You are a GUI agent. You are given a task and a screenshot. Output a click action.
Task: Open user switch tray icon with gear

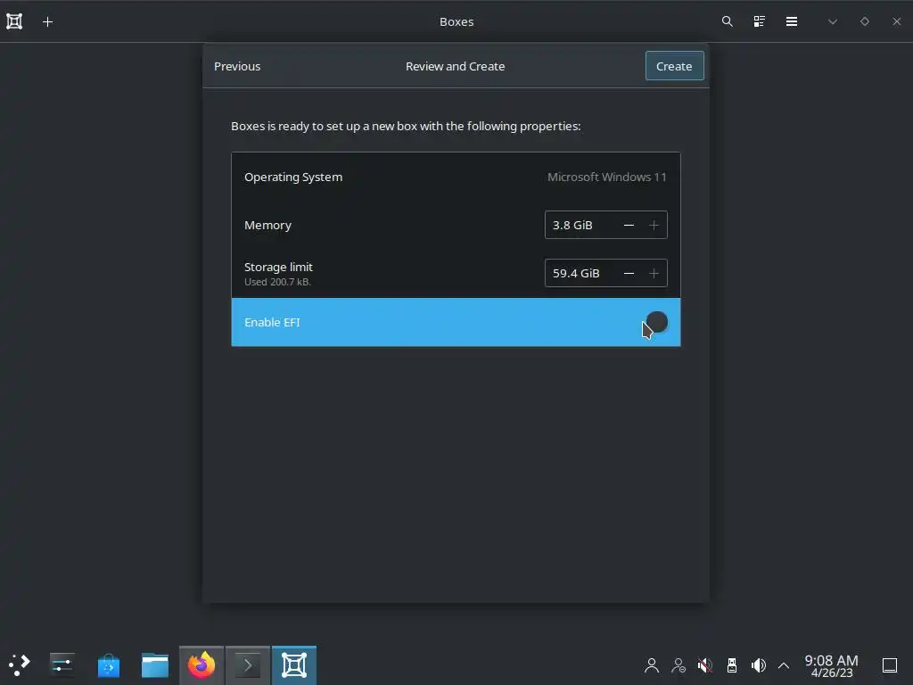[x=679, y=665]
